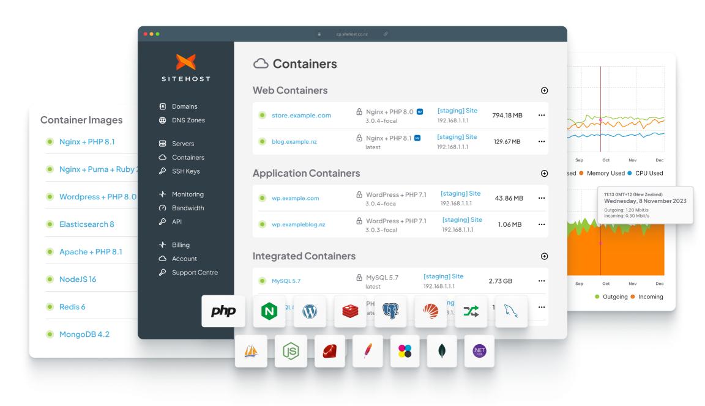Image resolution: width=705 pixels, height=406 pixels.
Task: Select the Nginx logo tile
Action: [269, 311]
